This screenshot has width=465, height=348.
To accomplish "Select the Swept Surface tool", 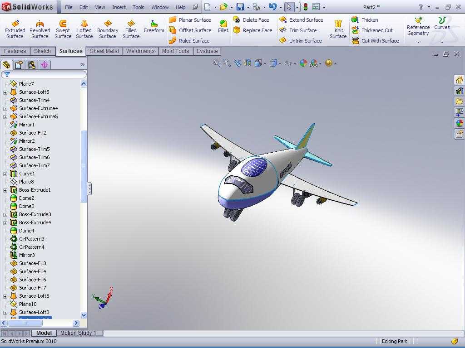I will click(x=63, y=29).
